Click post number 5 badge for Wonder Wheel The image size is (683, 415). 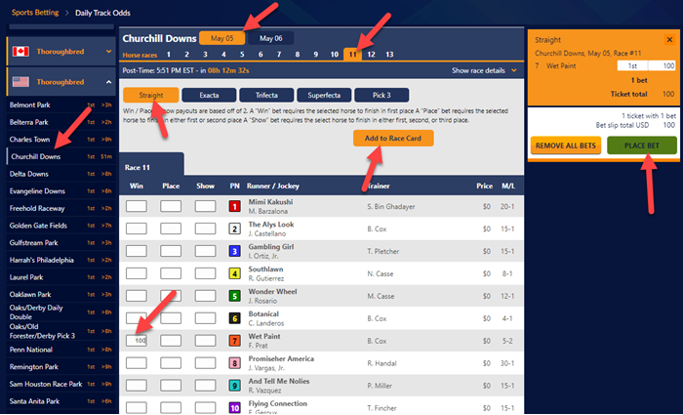click(235, 296)
